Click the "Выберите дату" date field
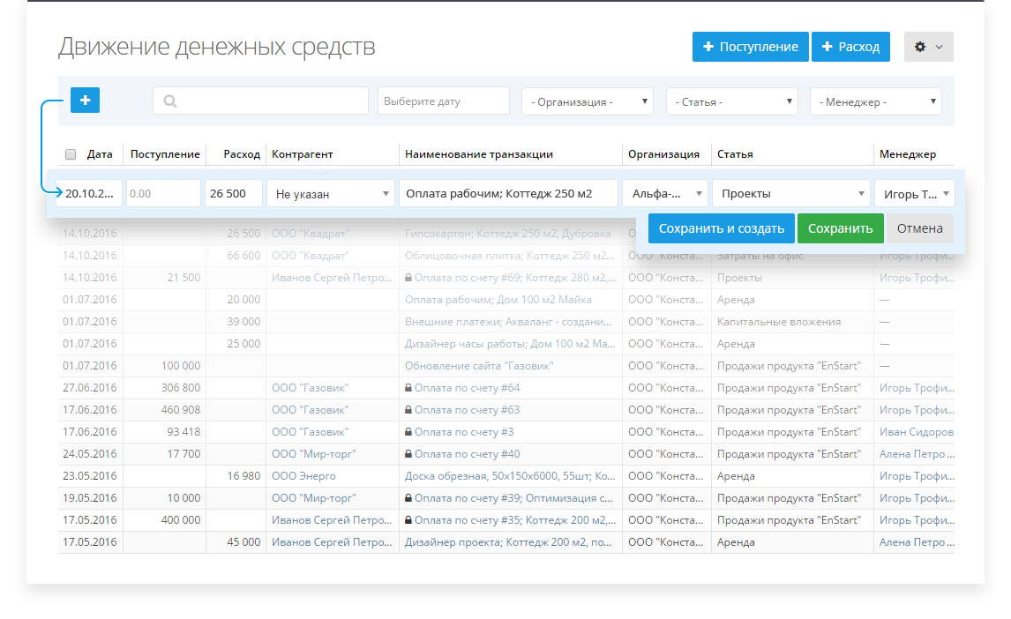This screenshot has height=619, width=1011. pos(443,101)
